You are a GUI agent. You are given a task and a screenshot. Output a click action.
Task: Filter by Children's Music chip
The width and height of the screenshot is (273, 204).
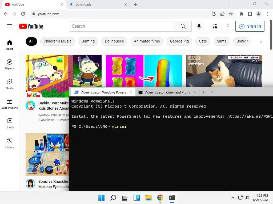(x=57, y=41)
